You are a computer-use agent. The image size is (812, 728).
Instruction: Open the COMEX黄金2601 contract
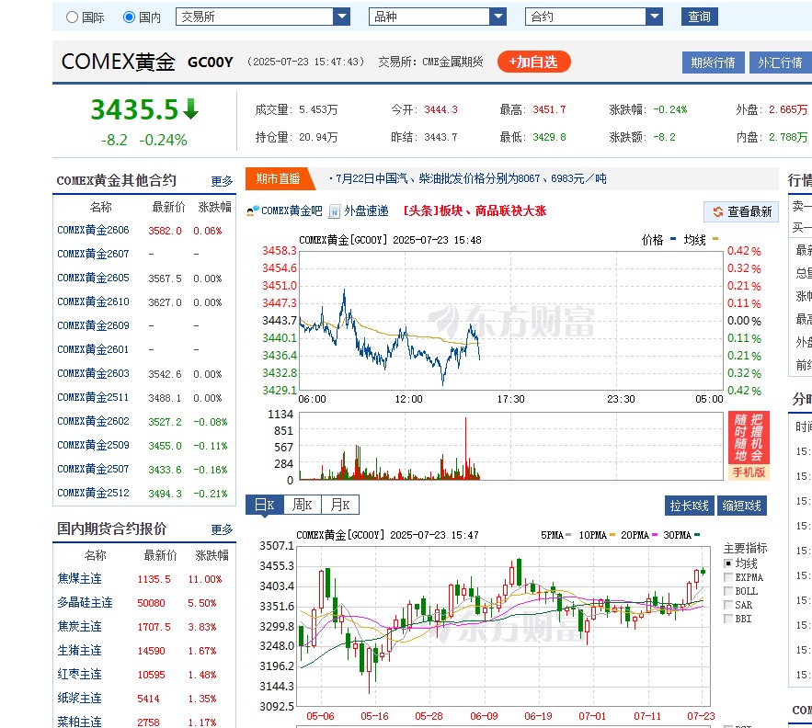click(93, 349)
